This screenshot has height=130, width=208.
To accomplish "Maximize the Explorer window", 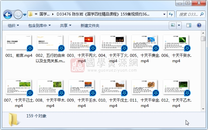I will [x=188, y=3].
